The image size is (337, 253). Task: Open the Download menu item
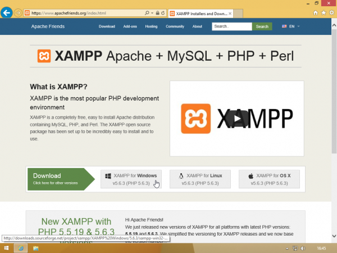tap(107, 26)
